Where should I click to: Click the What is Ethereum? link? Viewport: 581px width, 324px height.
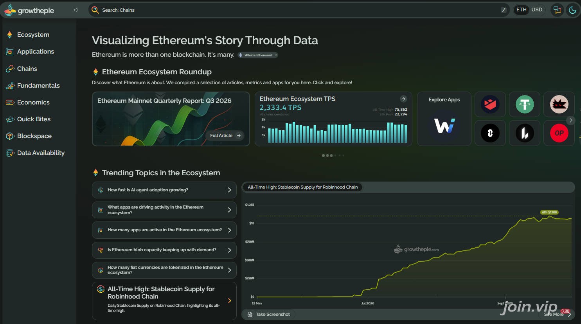[x=258, y=55]
